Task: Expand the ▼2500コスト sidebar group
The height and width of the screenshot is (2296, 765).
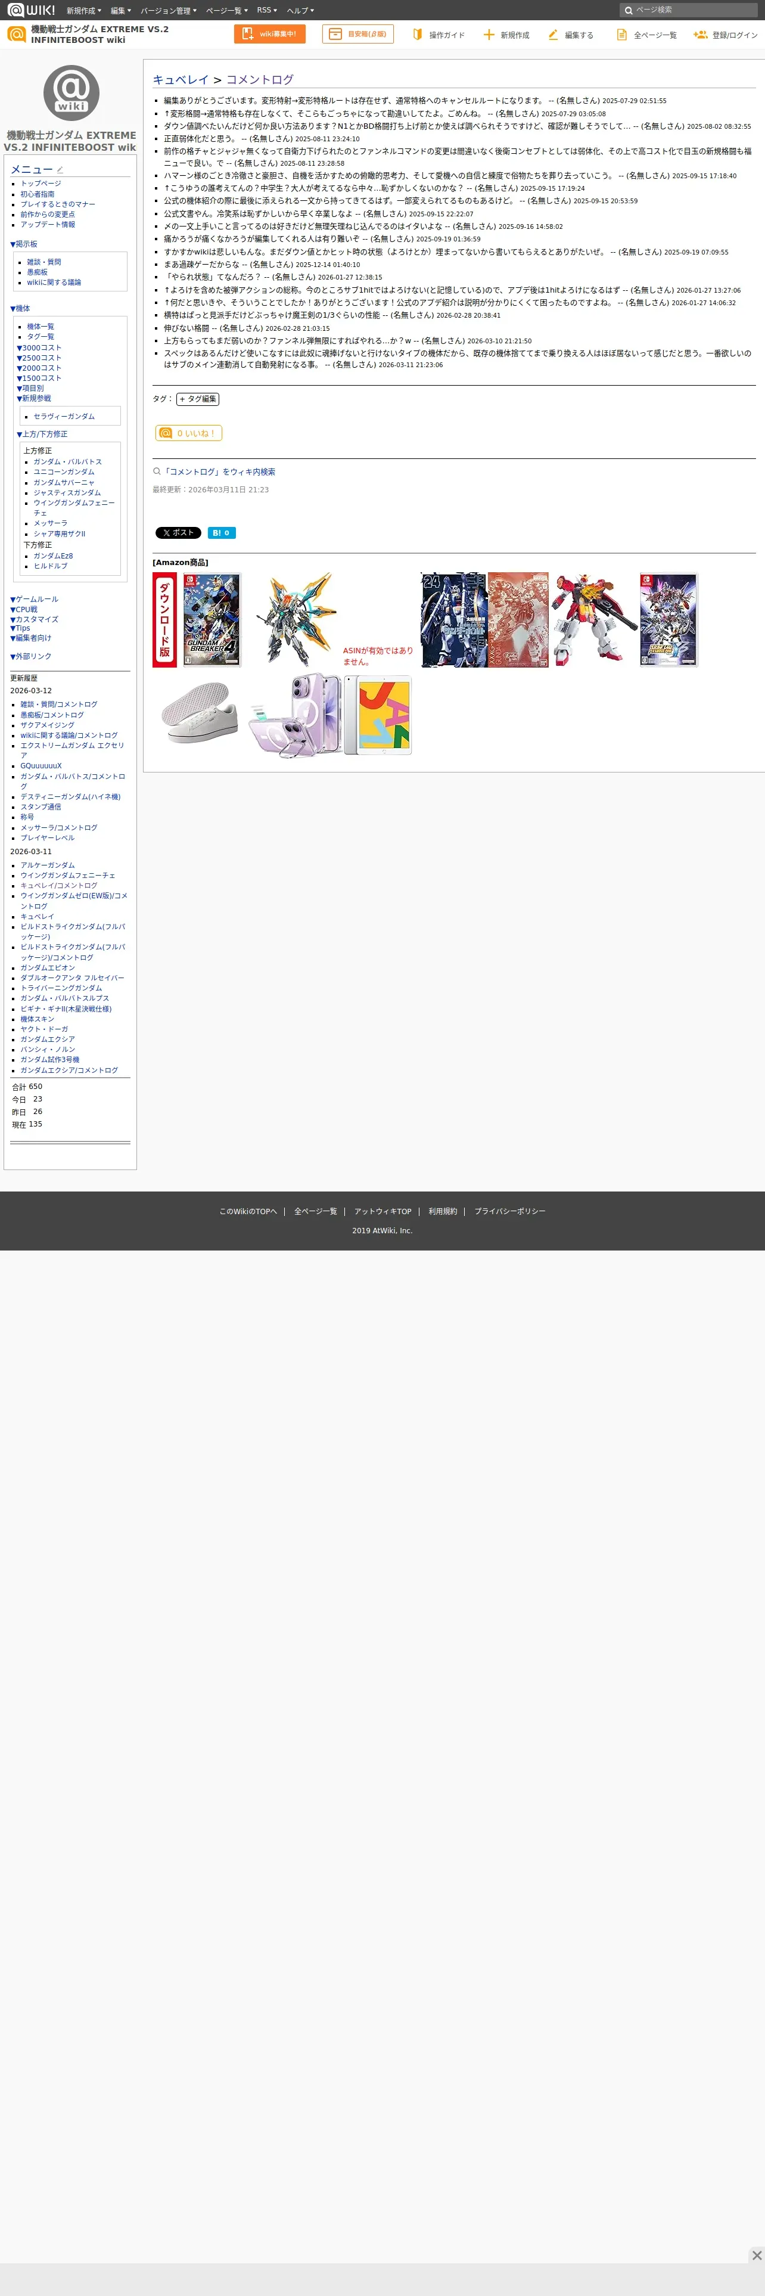Action: pyautogui.click(x=39, y=358)
